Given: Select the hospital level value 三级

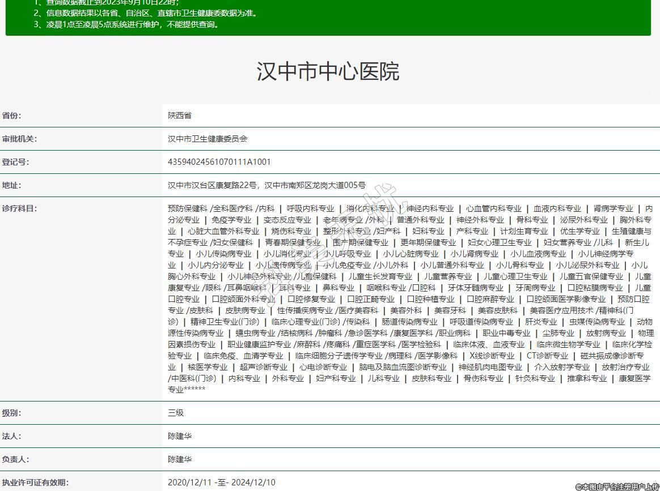Looking at the screenshot, I should (176, 413).
